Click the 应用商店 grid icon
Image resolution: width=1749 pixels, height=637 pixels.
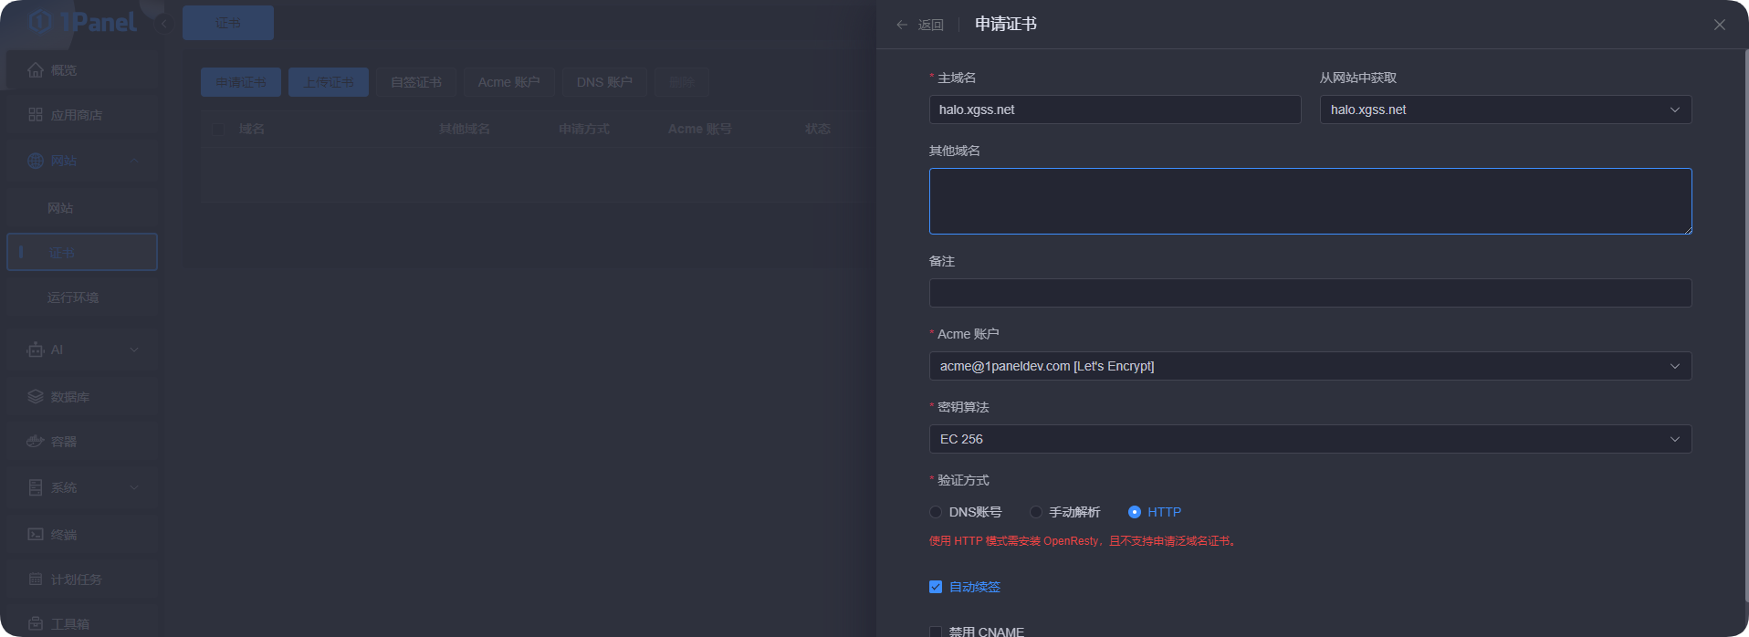(36, 115)
